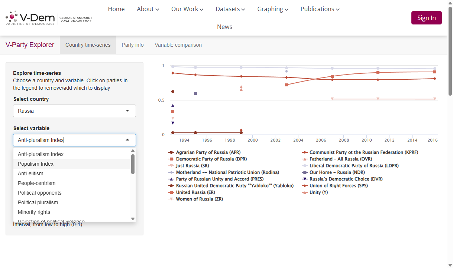Hide Democratic Party of Russia (DPR) series
453x268 pixels.
(207, 159)
